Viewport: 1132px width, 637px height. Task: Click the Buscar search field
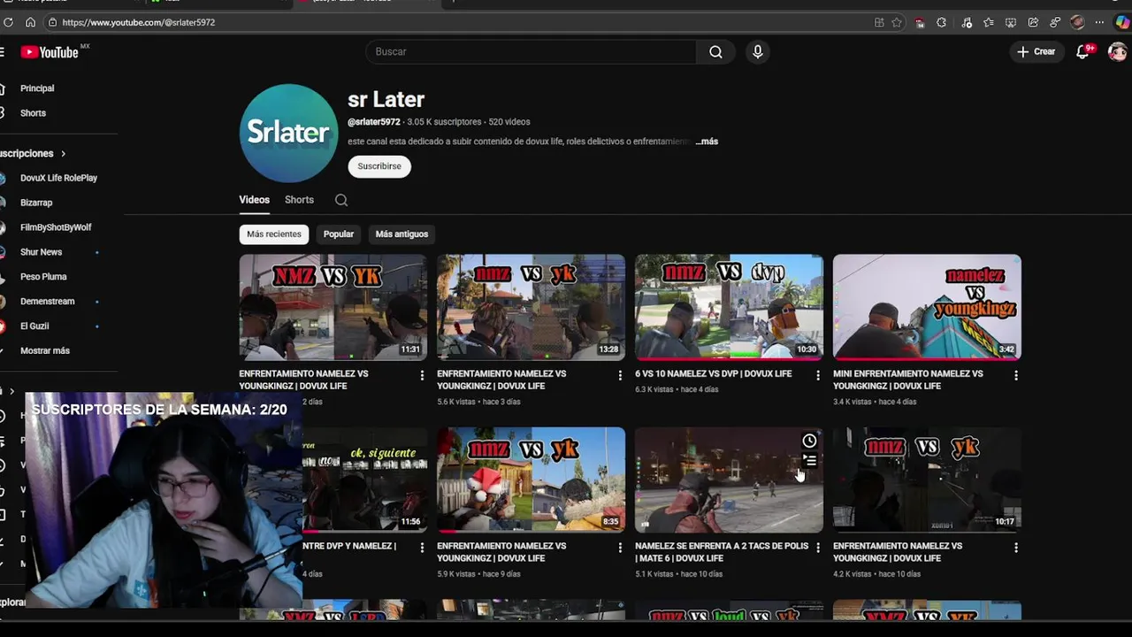[x=531, y=52]
